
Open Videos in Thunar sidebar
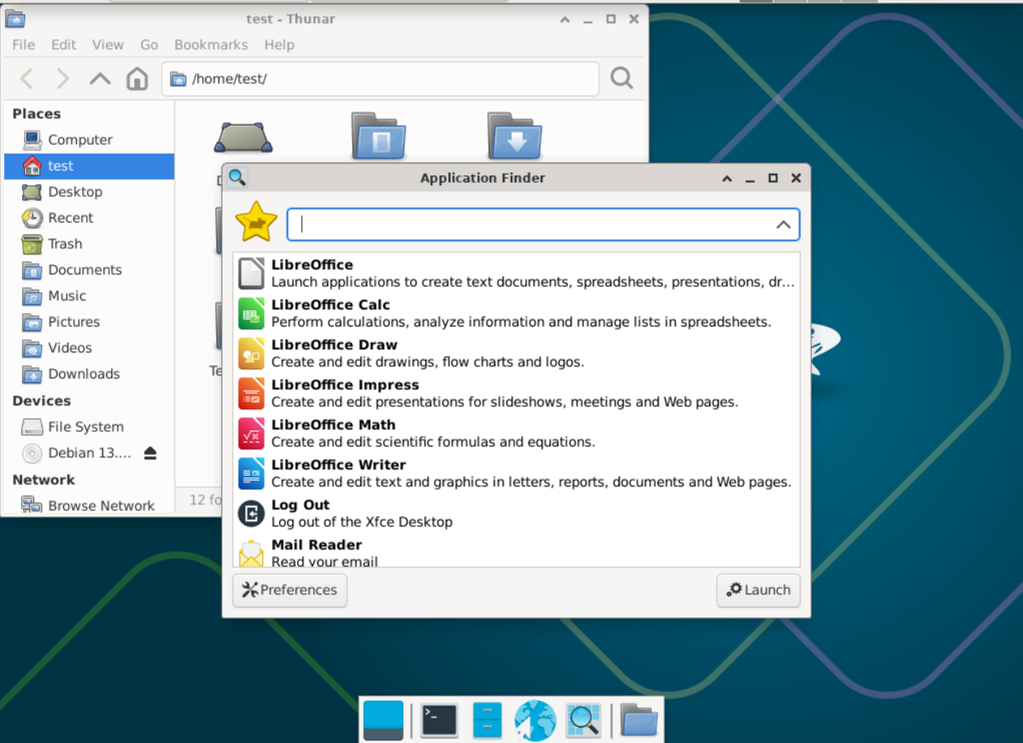click(89, 348)
